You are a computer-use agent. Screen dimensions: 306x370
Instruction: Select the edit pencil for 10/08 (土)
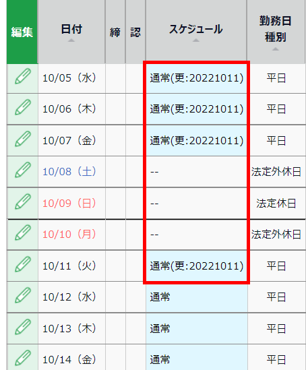tap(23, 170)
